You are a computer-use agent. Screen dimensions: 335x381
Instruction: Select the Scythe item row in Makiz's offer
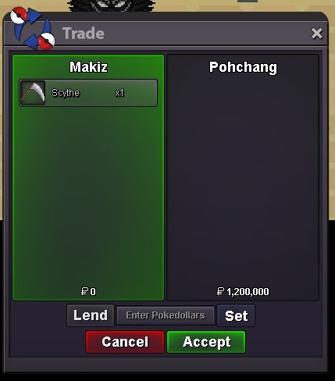(88, 93)
